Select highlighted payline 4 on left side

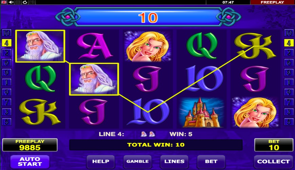click(6, 43)
